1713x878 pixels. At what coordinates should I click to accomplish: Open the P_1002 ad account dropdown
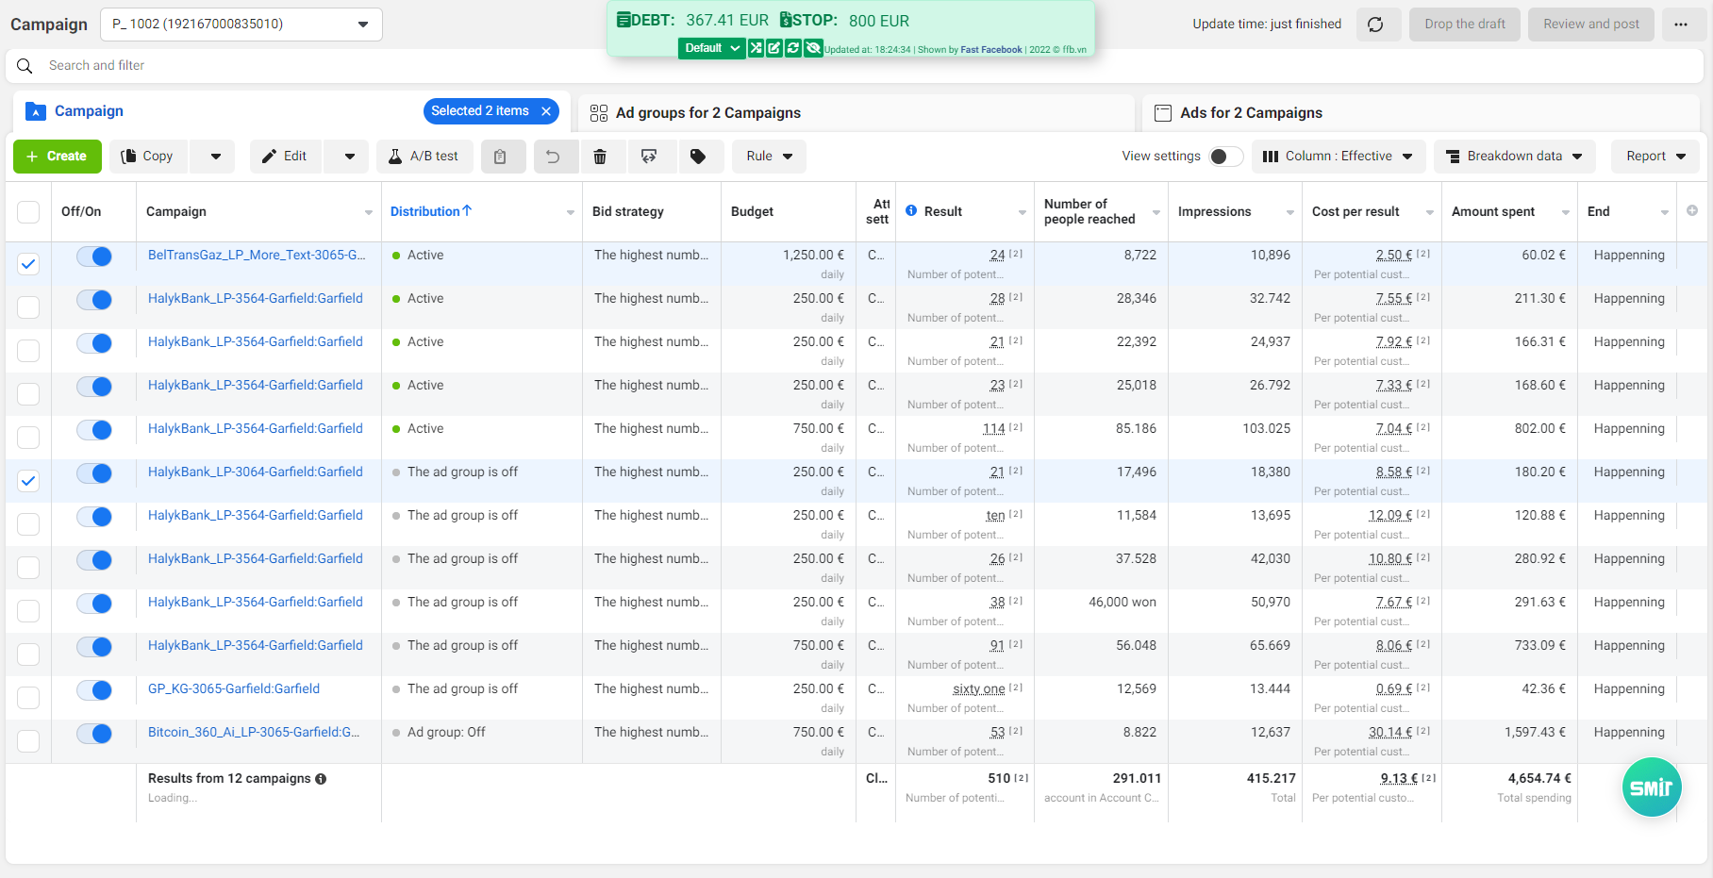tap(241, 25)
